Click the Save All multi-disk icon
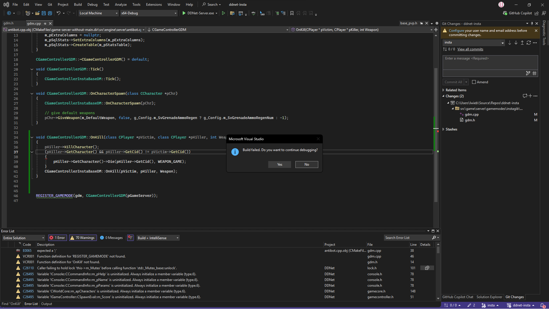Viewport: 549px width, 309px height. (50, 13)
